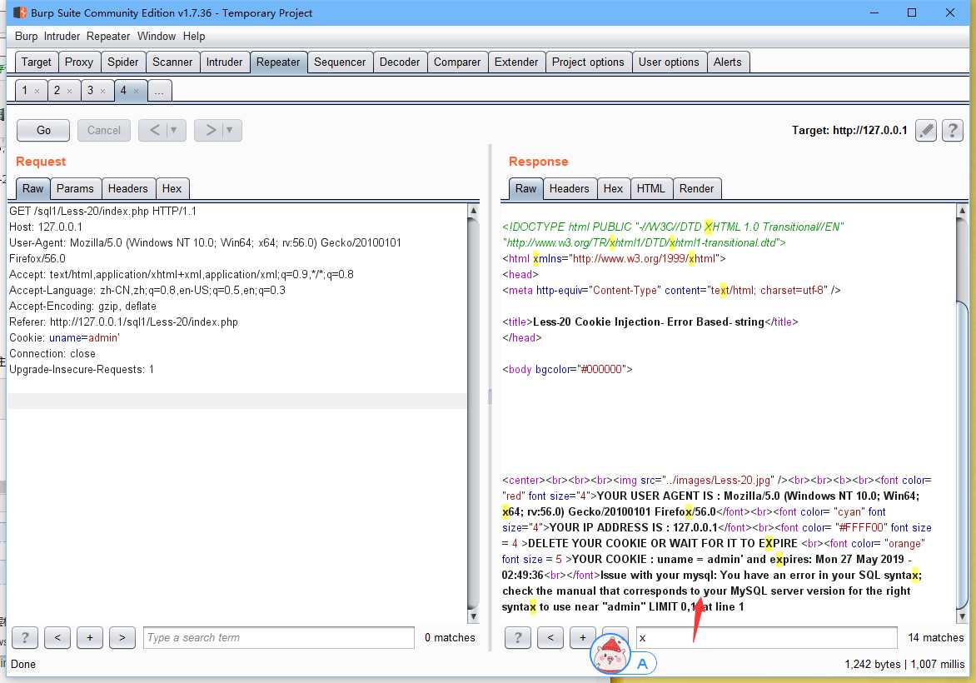Switch to the Proxy tool tab

[78, 62]
